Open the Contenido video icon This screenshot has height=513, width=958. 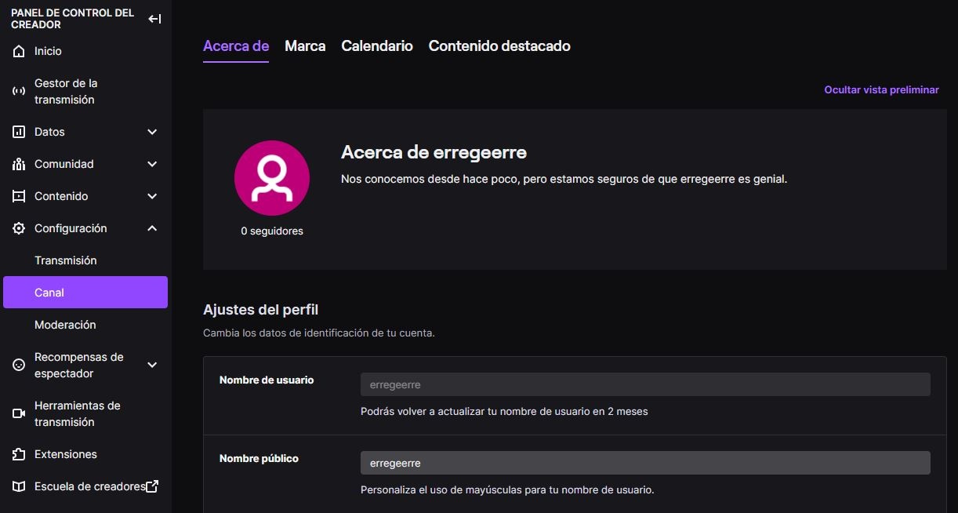pyautogui.click(x=19, y=195)
